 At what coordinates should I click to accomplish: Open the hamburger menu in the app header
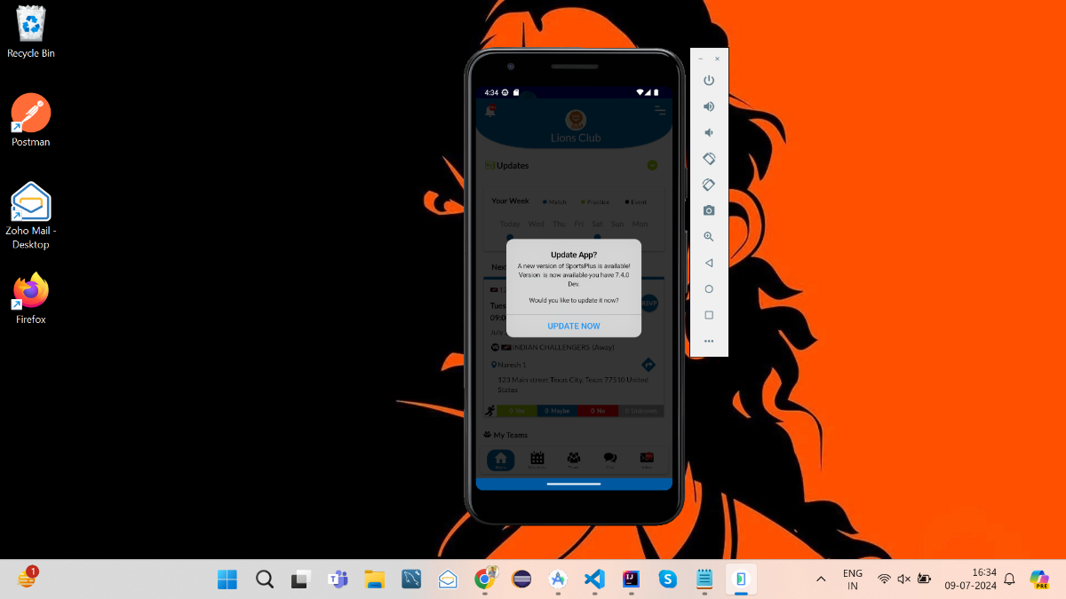pyautogui.click(x=660, y=110)
